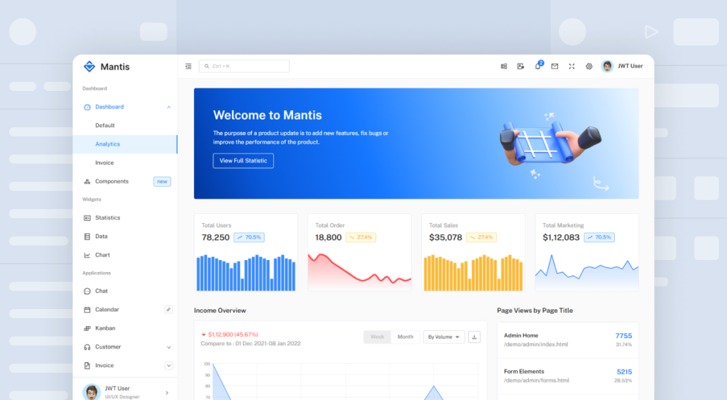Screen dimensions: 727x400
Task: Select the Week toggle button
Action: point(378,337)
